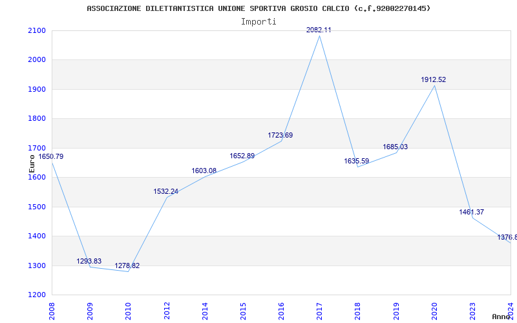
Task: Click the y-axis tick 1200
Action: tap(37, 295)
